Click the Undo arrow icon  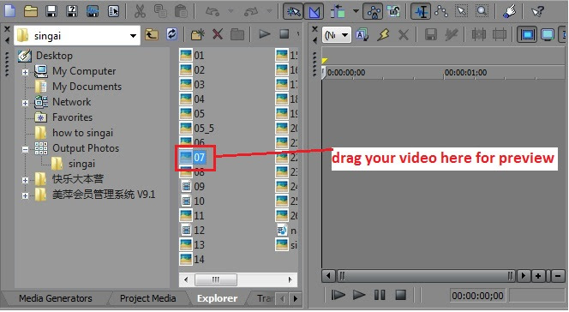[213, 12]
